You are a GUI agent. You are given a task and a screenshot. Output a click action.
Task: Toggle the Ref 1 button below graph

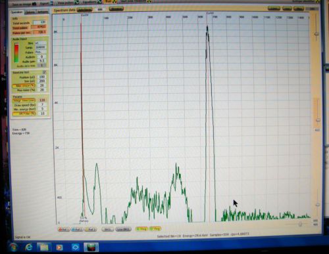pos(64,230)
